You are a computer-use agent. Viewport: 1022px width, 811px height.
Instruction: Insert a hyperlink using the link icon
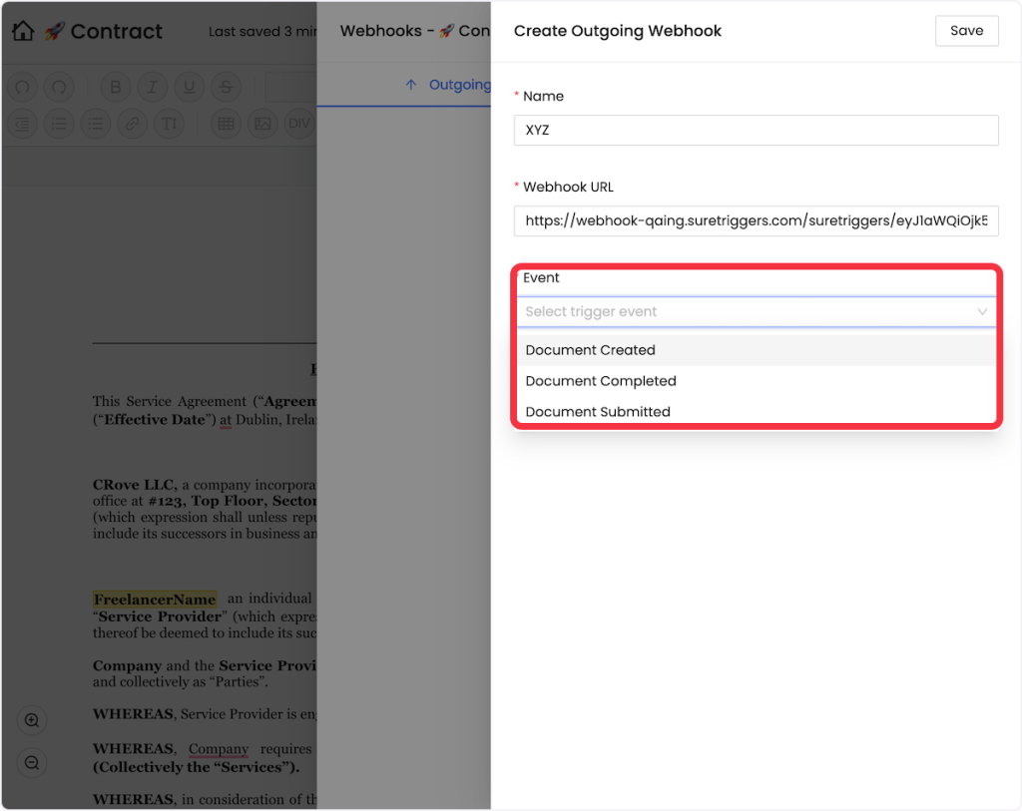pos(132,124)
